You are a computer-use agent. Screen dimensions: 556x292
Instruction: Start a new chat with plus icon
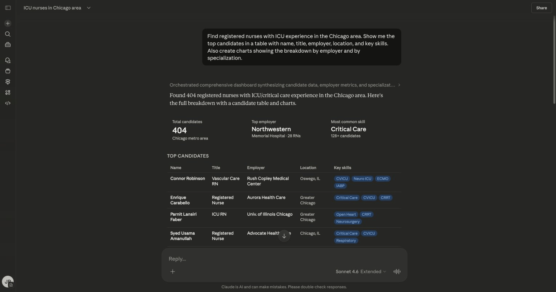(x=8, y=23)
